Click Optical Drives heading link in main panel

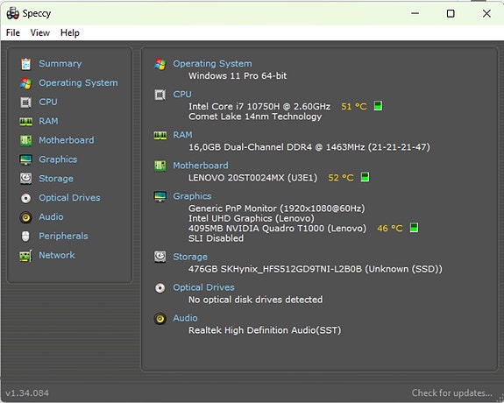203,287
